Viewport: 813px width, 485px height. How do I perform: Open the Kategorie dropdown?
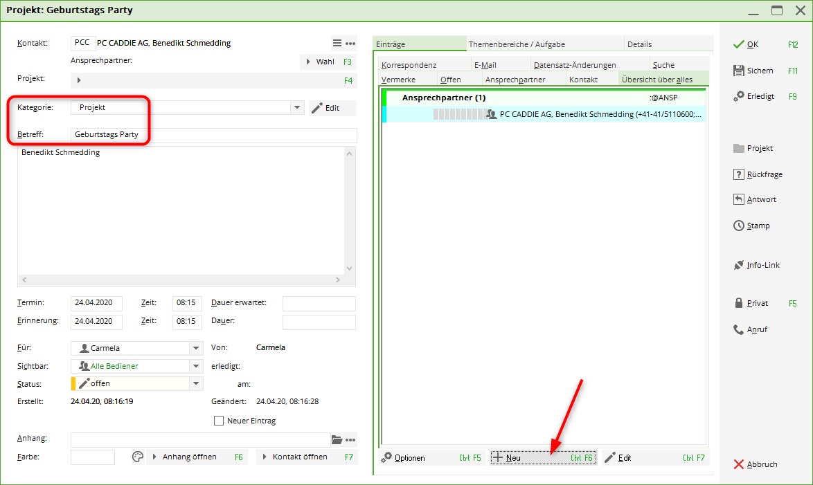pyautogui.click(x=297, y=108)
